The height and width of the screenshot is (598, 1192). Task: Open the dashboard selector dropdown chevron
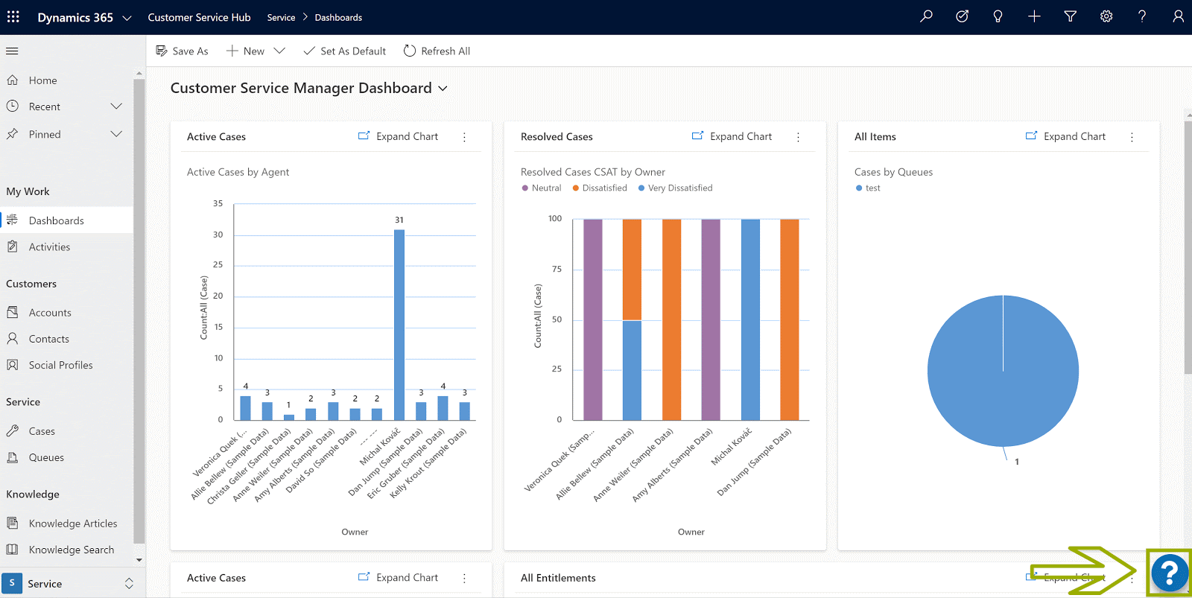pyautogui.click(x=443, y=89)
